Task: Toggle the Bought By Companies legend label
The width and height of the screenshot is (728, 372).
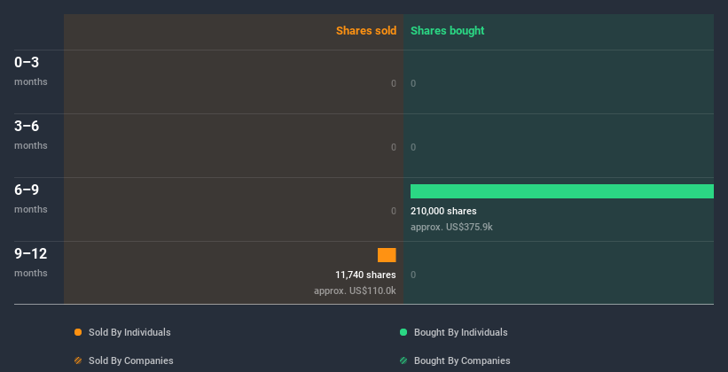Action: coord(462,360)
